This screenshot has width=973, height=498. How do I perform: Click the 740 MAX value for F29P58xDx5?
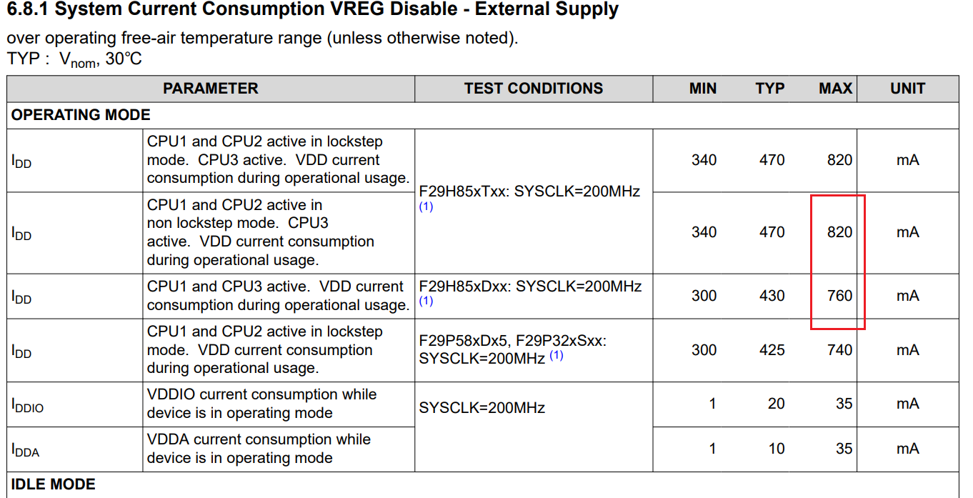[x=840, y=350]
